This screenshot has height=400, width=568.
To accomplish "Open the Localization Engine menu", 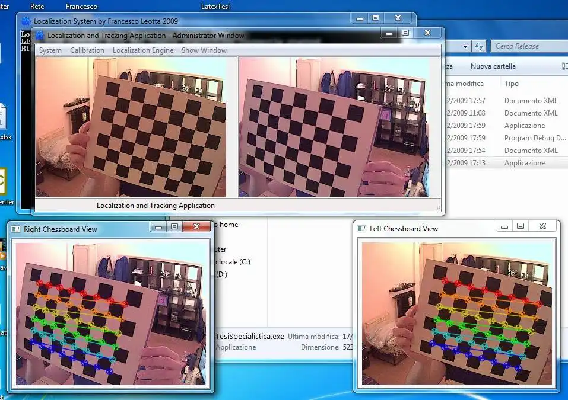I will 142,50.
